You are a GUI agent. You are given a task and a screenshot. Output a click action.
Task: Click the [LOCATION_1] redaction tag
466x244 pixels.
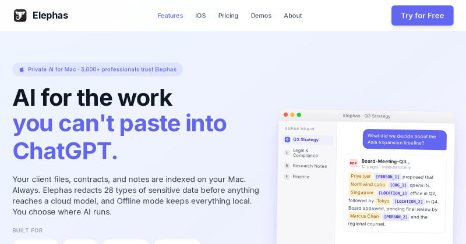pyautogui.click(x=393, y=193)
